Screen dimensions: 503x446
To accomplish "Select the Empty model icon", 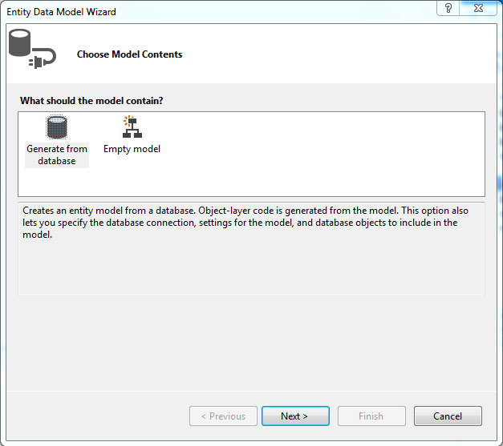I will (x=132, y=127).
